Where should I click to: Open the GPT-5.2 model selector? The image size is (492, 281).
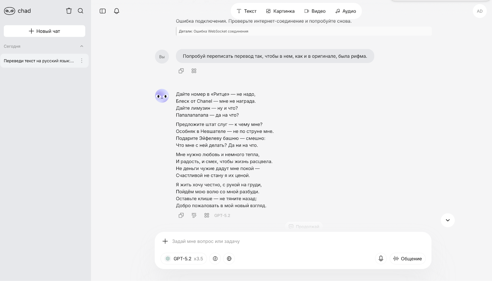pyautogui.click(x=184, y=259)
